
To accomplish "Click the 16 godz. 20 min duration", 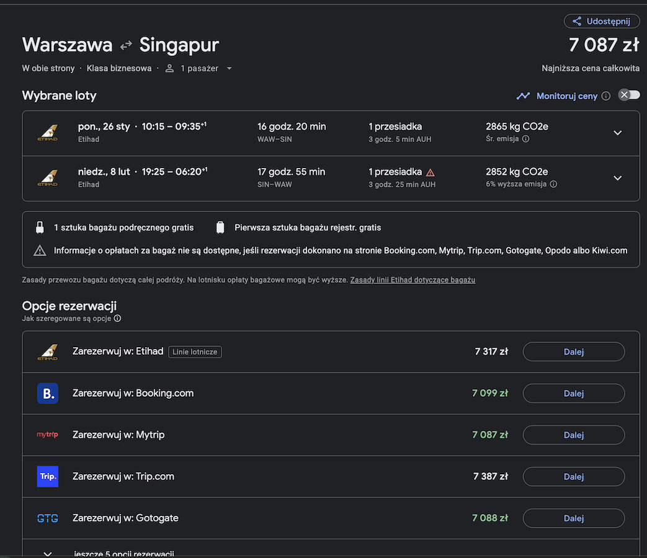I will click(292, 126).
